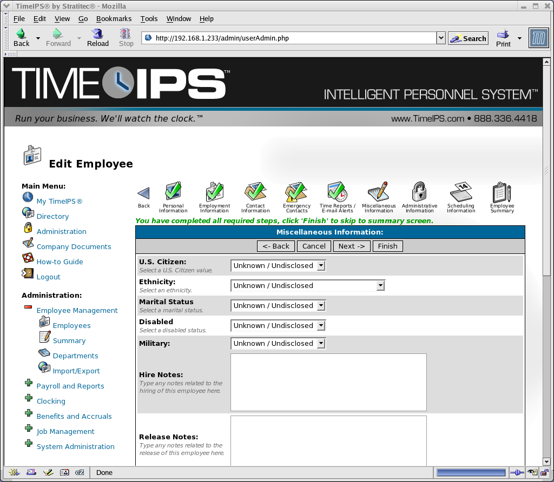Open the Composer icon in status bar

click(48, 472)
